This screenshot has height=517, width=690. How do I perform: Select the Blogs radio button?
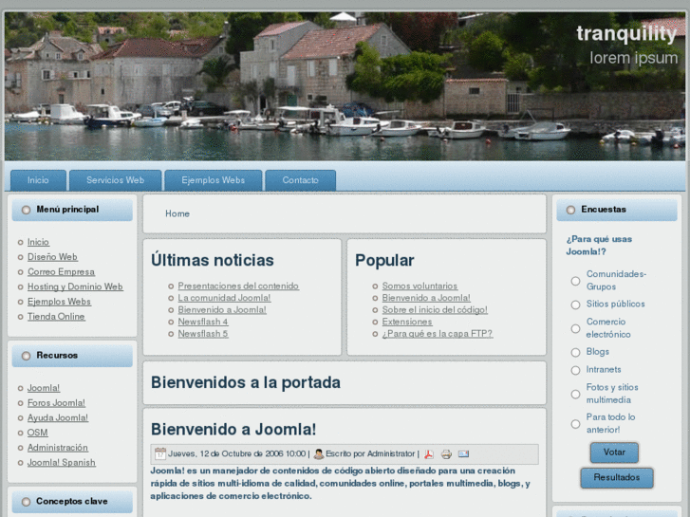575,353
